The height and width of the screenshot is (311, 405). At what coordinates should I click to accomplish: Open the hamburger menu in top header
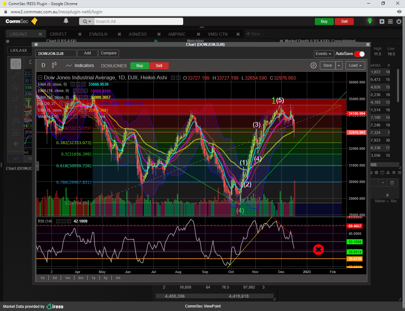(x=390, y=21)
